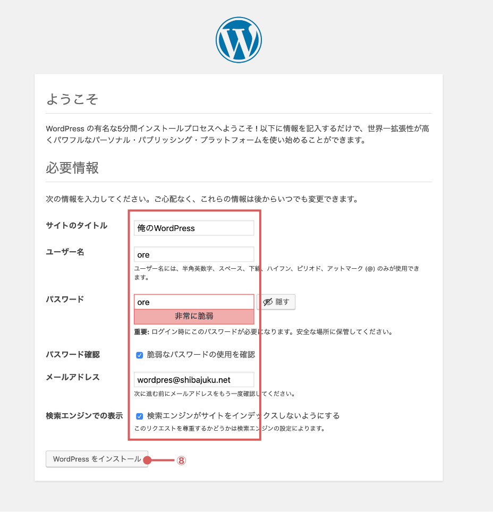Click the bold パスワード field label
493x512 pixels.
[65, 299]
